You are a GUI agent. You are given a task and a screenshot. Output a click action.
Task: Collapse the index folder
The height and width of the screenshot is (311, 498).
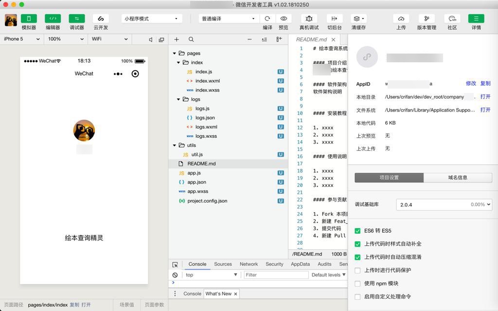click(178, 63)
